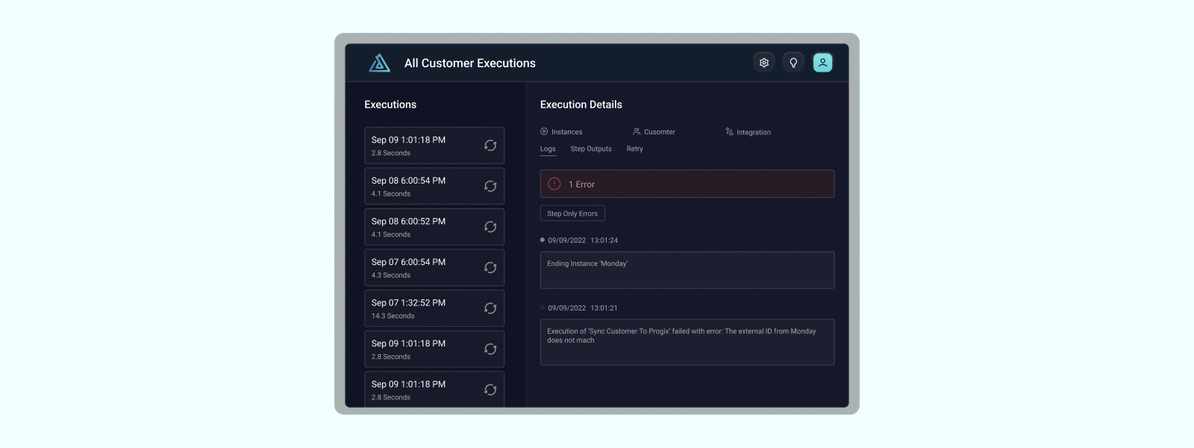
Task: Click the Integration flow icon
Action: click(729, 131)
